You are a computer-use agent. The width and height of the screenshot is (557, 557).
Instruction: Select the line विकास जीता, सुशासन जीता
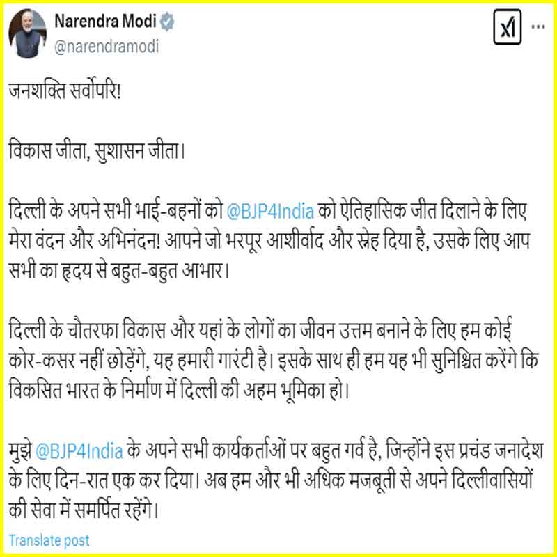coord(97,151)
